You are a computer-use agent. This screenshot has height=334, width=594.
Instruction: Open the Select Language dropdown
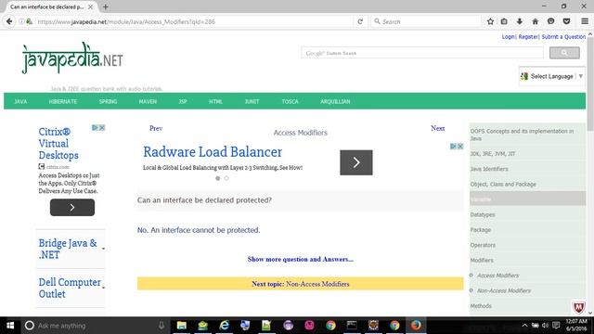coord(552,76)
